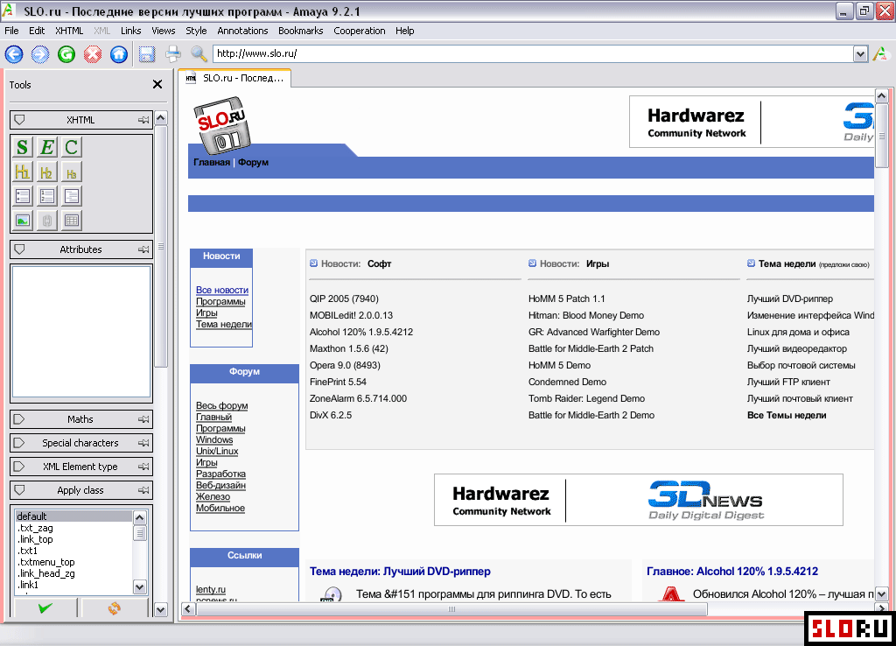Pin the XML Element type panel

tap(143, 467)
